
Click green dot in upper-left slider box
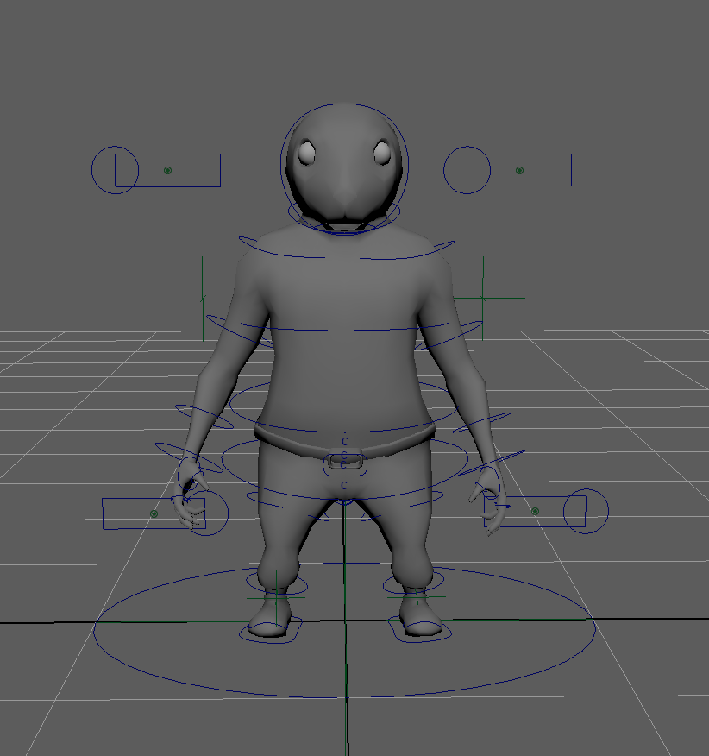[167, 170]
